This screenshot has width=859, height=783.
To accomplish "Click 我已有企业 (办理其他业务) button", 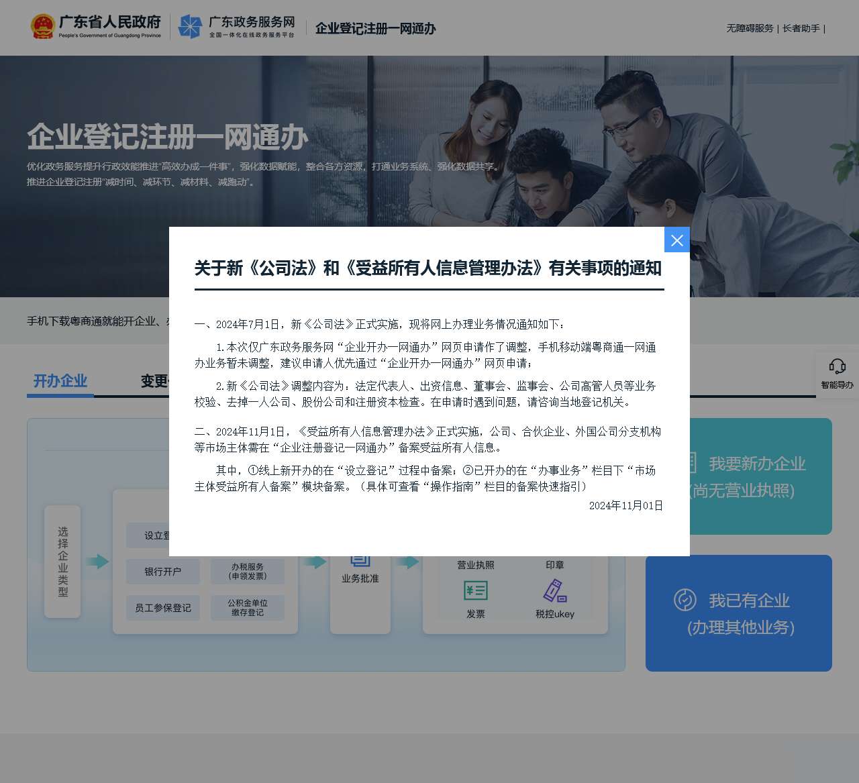I will point(739,613).
